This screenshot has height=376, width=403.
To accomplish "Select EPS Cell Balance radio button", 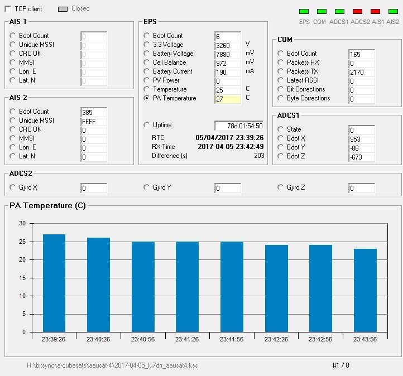I will [146, 62].
